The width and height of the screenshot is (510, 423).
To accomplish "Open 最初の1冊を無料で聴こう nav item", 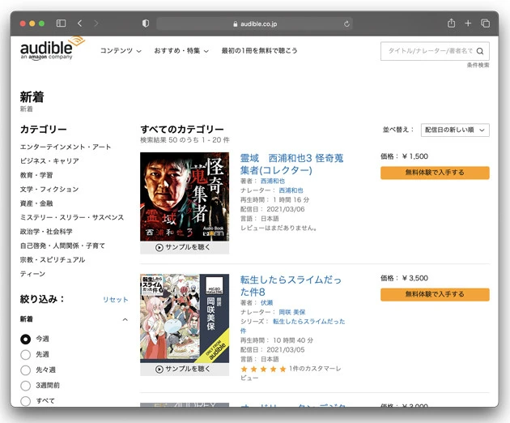I will pyautogui.click(x=259, y=50).
